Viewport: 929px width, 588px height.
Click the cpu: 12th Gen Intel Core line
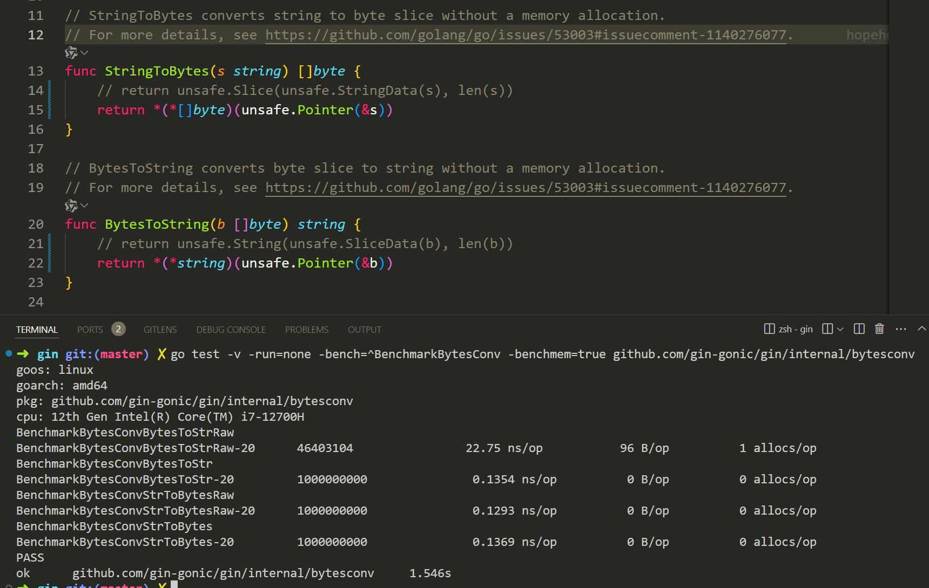(160, 417)
